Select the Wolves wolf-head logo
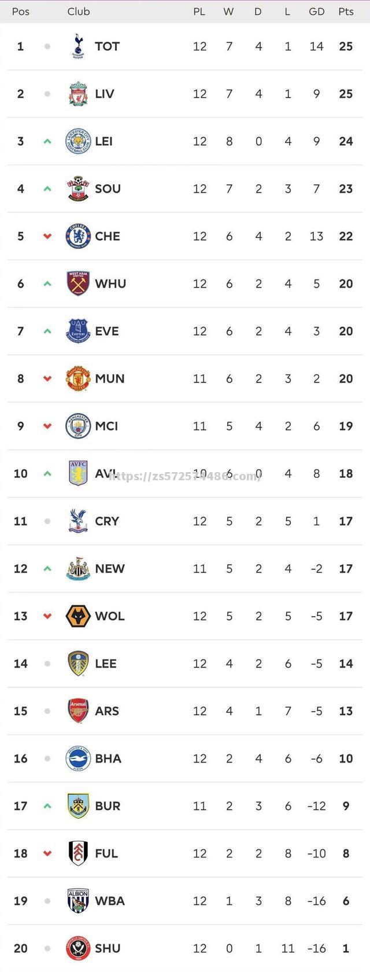Viewport: 370px width, 972px height. click(x=78, y=616)
